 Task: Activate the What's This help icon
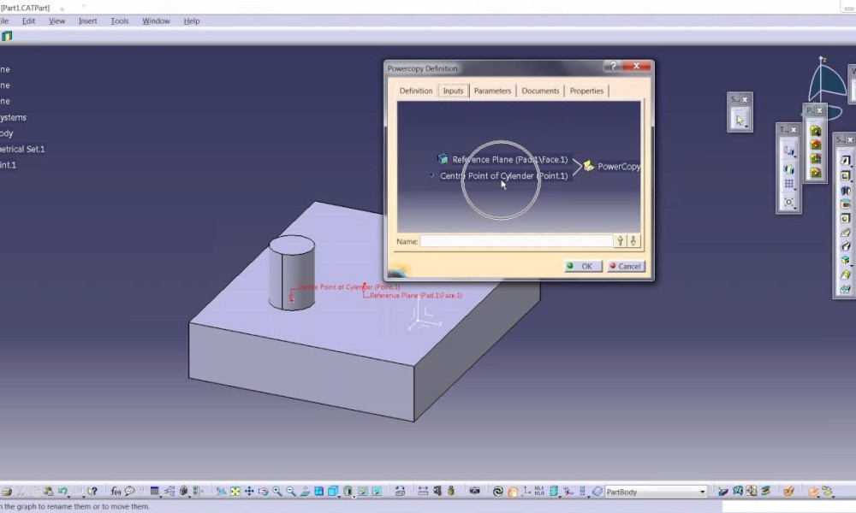(92, 491)
